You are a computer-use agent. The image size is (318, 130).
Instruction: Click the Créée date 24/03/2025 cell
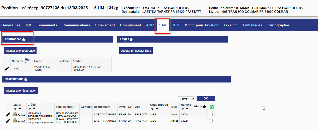(45, 68)
